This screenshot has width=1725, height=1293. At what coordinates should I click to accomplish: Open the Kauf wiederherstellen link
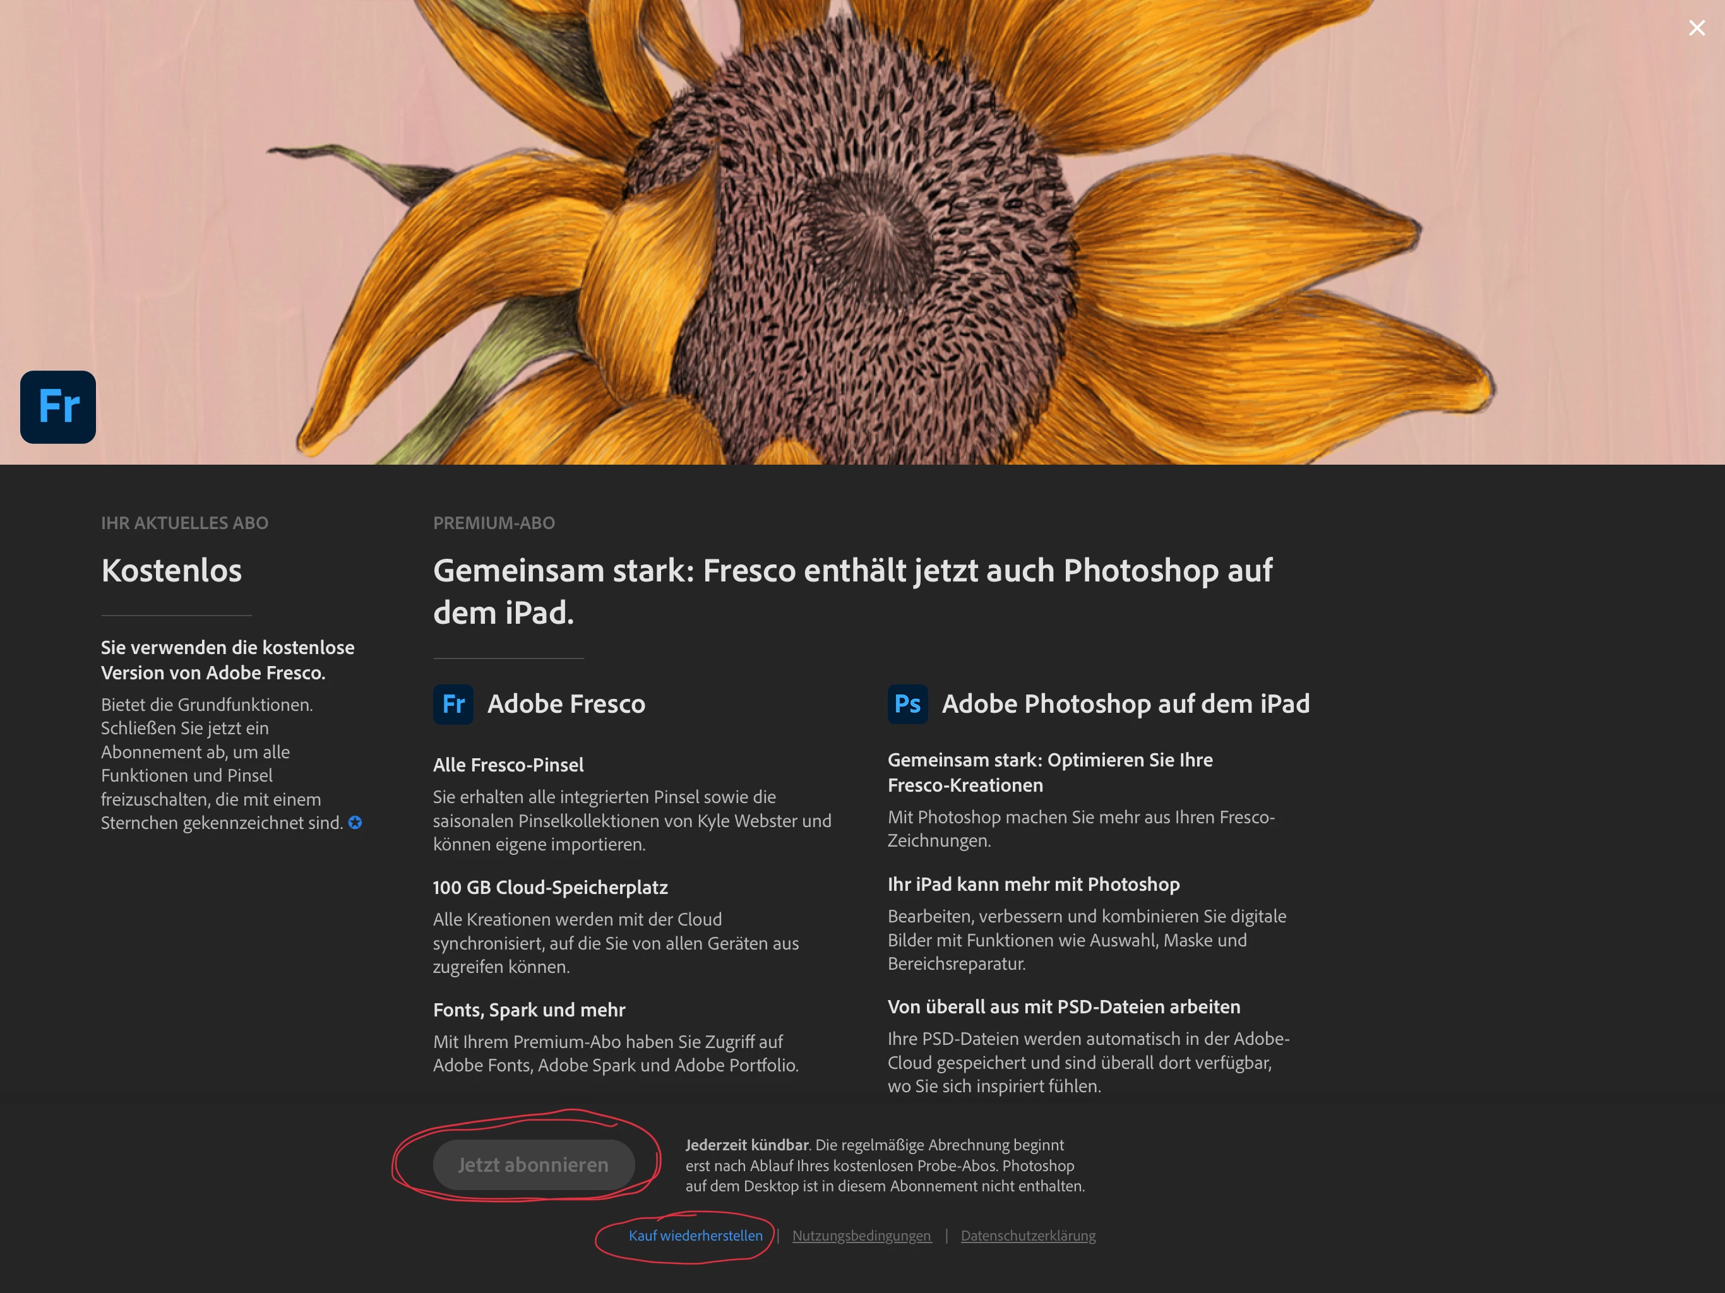point(696,1236)
